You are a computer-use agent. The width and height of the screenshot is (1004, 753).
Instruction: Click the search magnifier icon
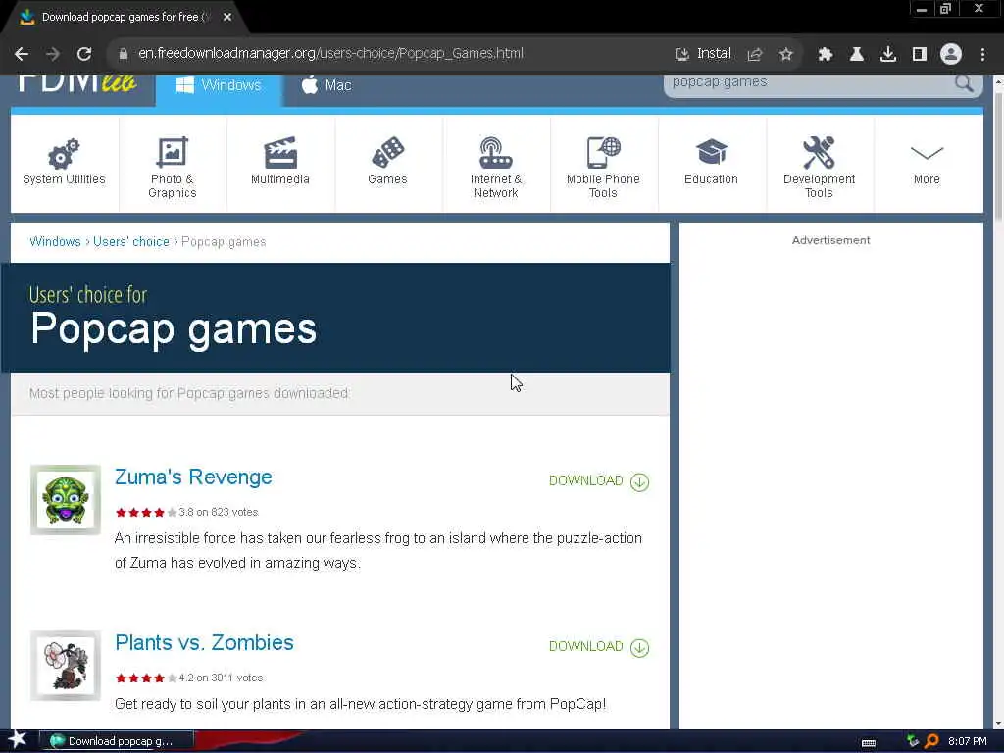pyautogui.click(x=964, y=83)
